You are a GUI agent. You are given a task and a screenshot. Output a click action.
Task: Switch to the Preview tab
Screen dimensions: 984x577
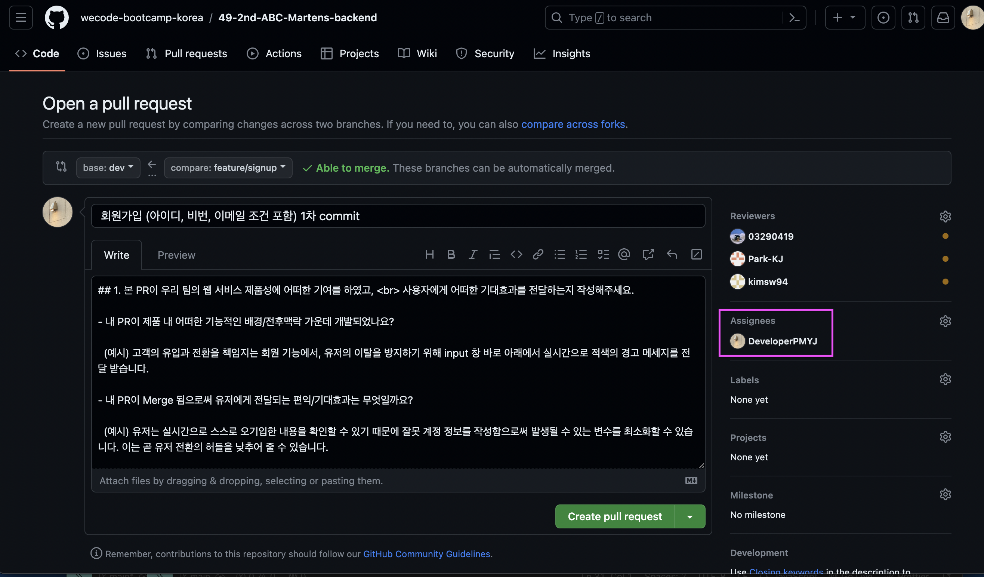tap(176, 255)
